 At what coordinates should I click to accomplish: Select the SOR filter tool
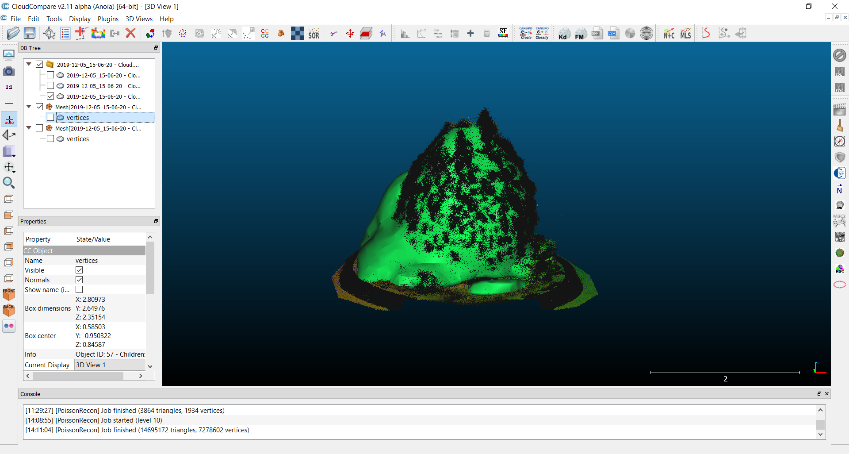314,34
